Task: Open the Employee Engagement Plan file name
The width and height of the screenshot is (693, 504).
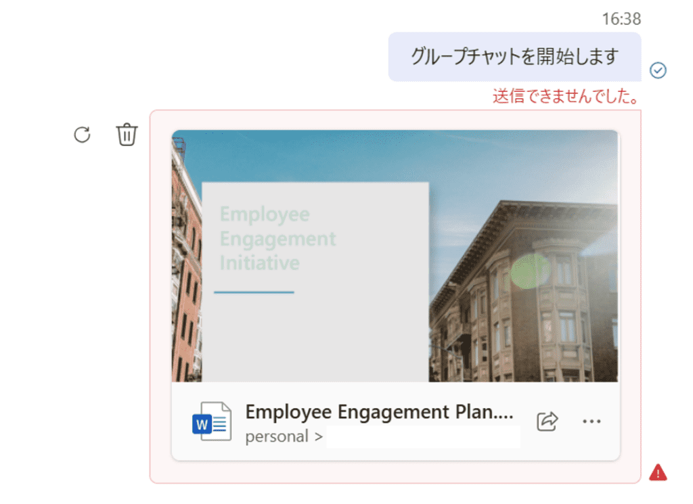Action: pyautogui.click(x=379, y=412)
